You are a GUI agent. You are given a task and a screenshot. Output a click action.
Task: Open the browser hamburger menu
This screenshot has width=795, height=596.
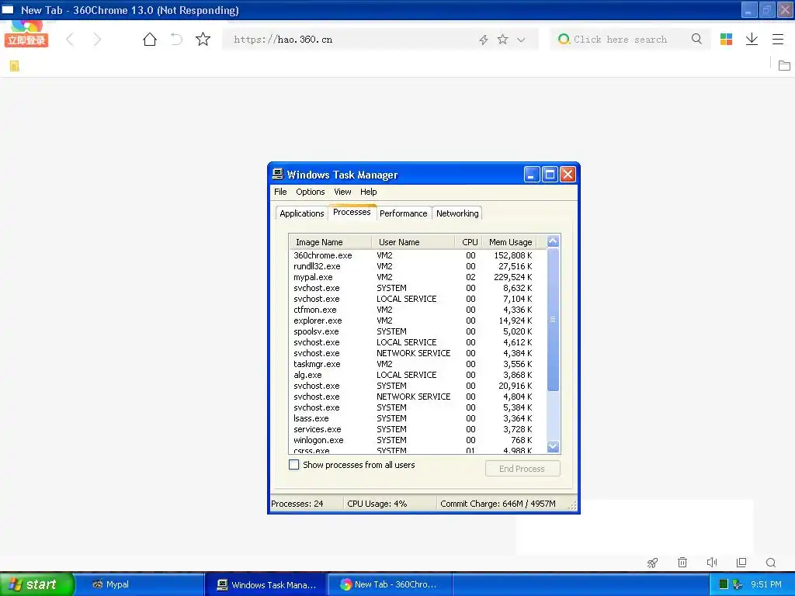778,40
